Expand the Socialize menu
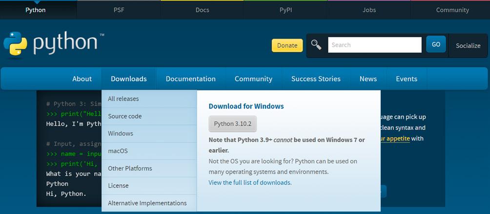490x214 pixels. click(468, 45)
